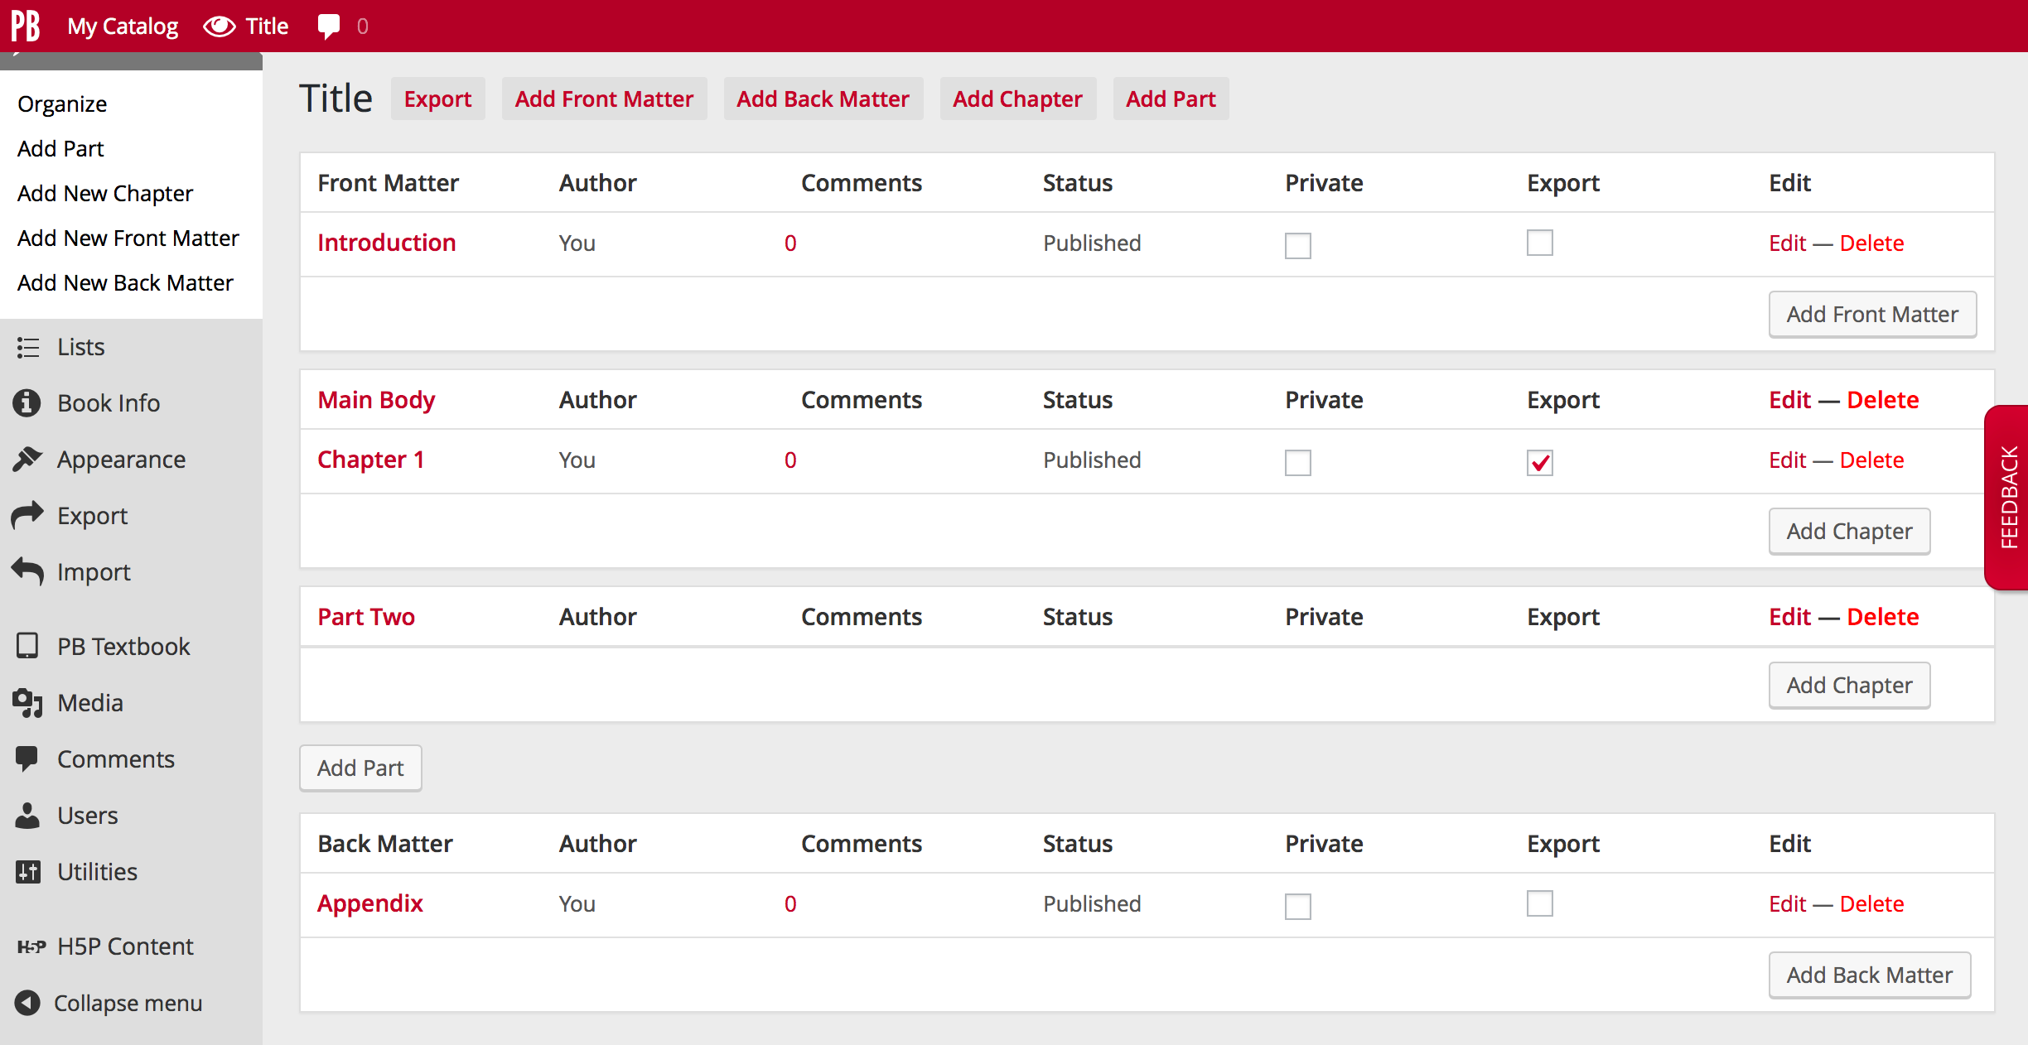Viewport: 2028px width, 1045px height.
Task: Click the Users person icon
Action: tap(27, 816)
